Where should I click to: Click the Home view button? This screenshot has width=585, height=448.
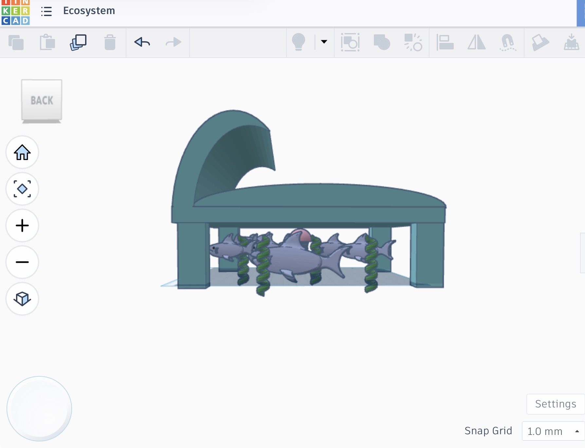click(x=22, y=152)
